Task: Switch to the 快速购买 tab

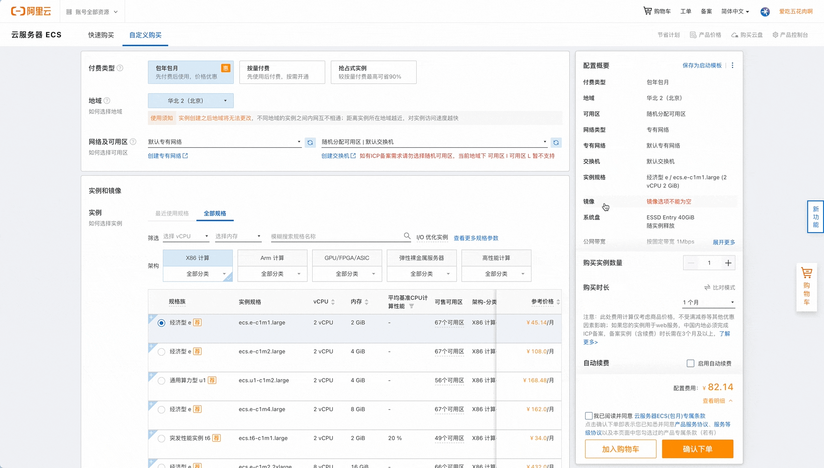Action: pyautogui.click(x=100, y=35)
